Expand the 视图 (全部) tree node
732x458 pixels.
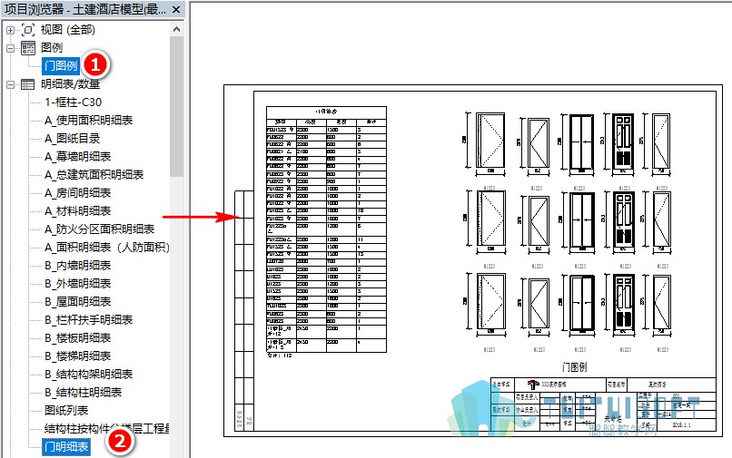[x=10, y=30]
